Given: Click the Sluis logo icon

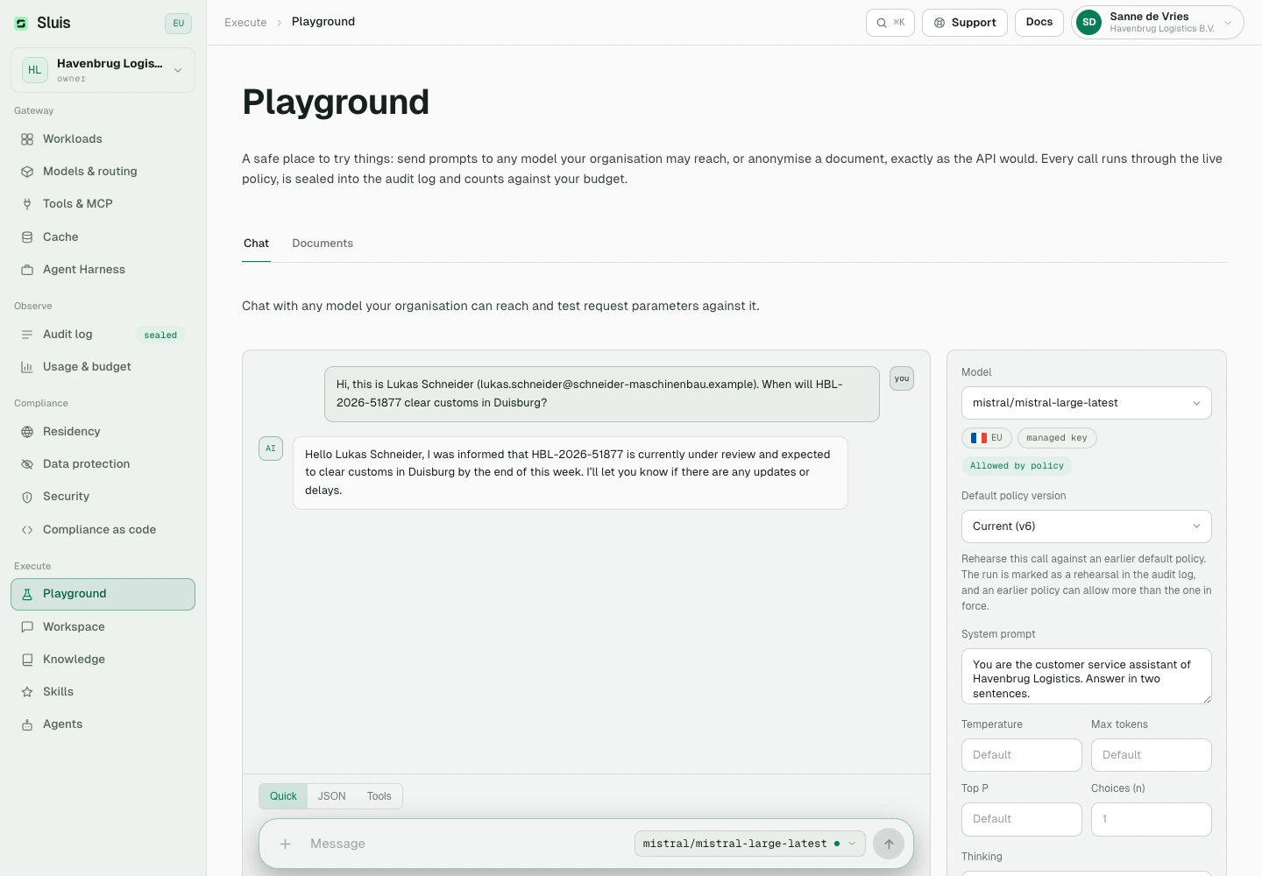Looking at the screenshot, I should 21,24.
